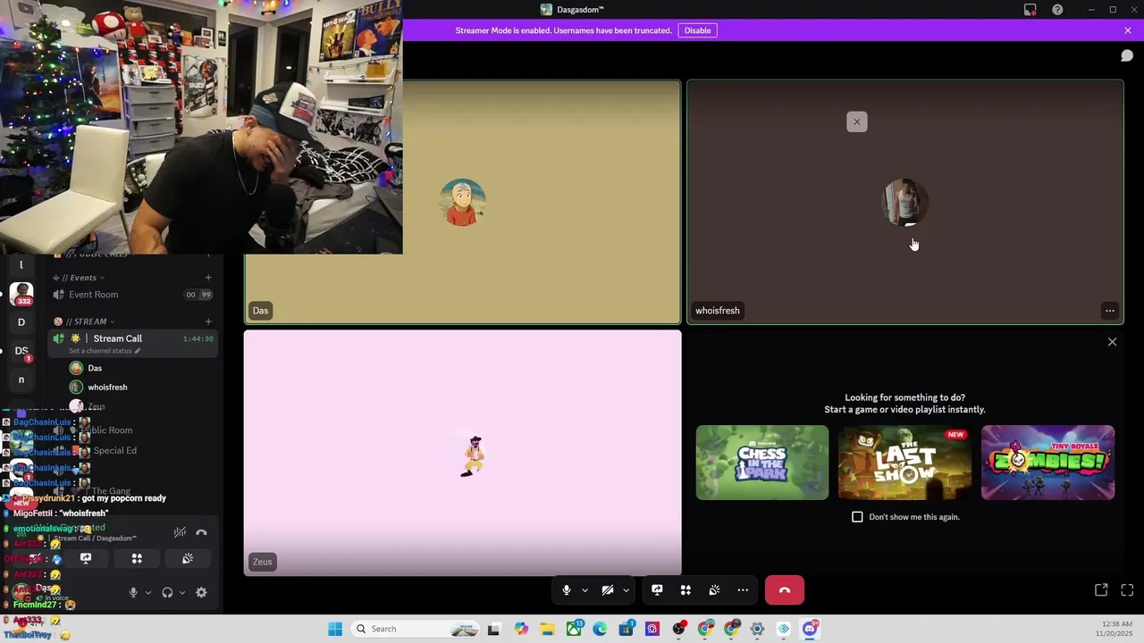The image size is (1144, 643).
Task: Start an activity from sidebar voice panel
Action: click(137, 559)
